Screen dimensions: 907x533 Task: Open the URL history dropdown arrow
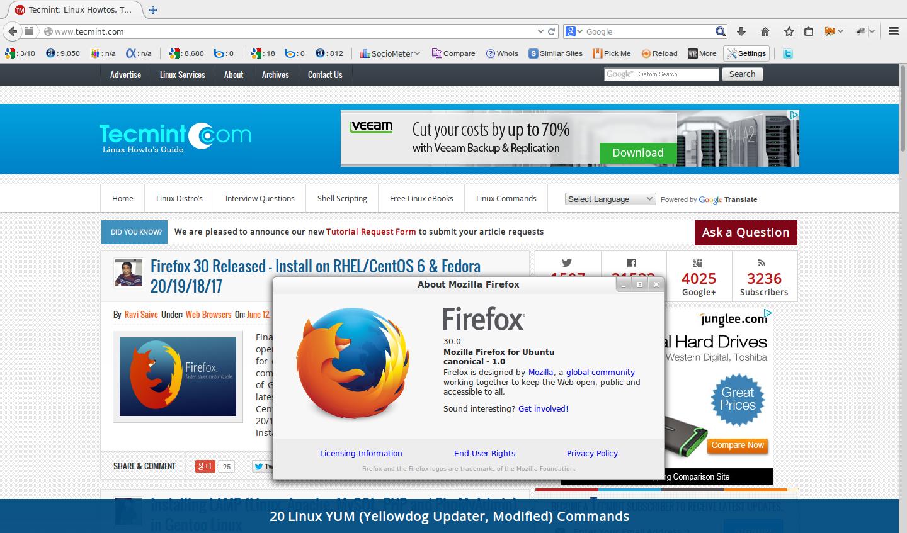[x=540, y=31]
